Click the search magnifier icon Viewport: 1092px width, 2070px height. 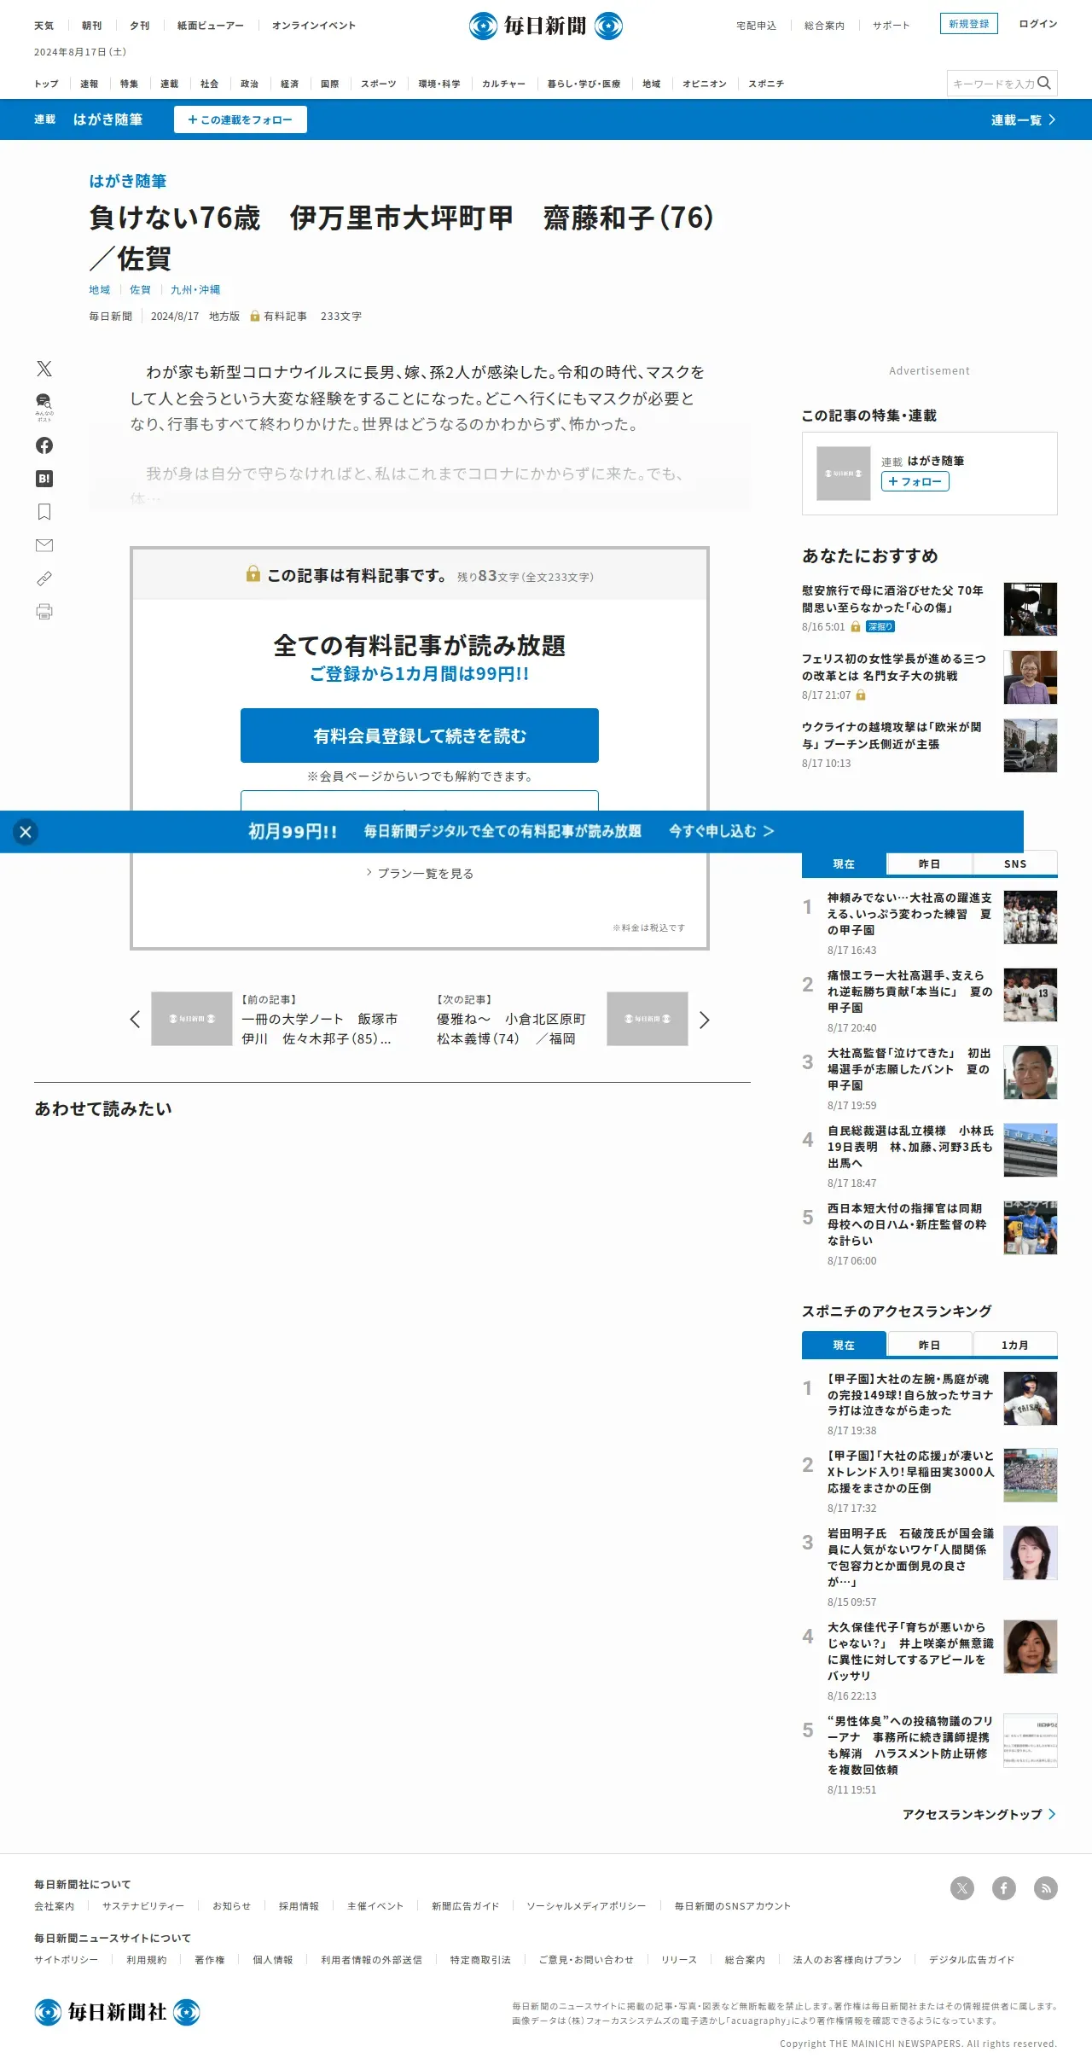(x=1044, y=83)
